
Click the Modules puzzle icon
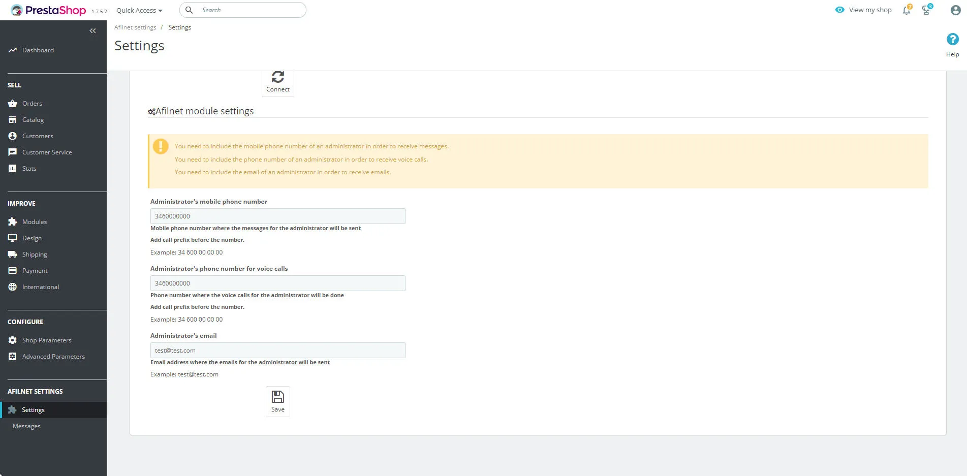point(13,222)
